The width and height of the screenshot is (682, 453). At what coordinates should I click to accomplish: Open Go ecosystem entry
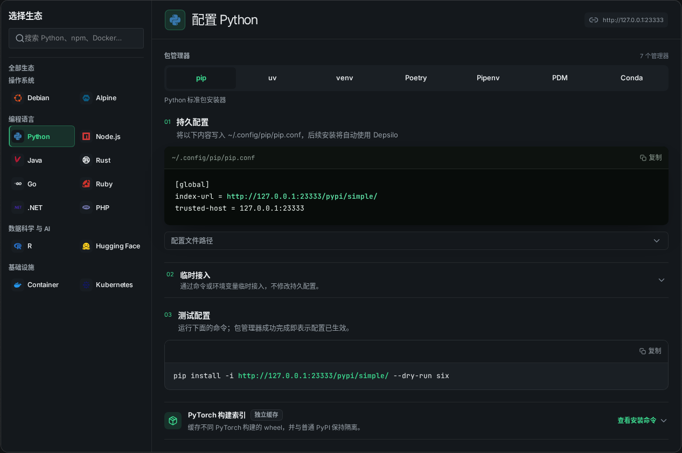(42, 184)
